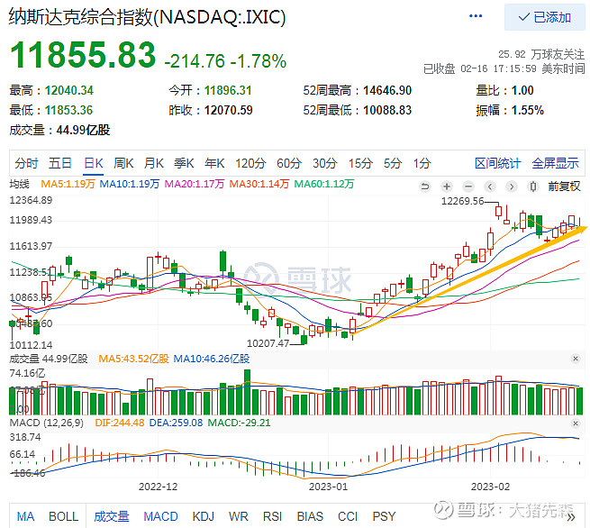Toggle the PSY sub-indicator

tap(385, 516)
